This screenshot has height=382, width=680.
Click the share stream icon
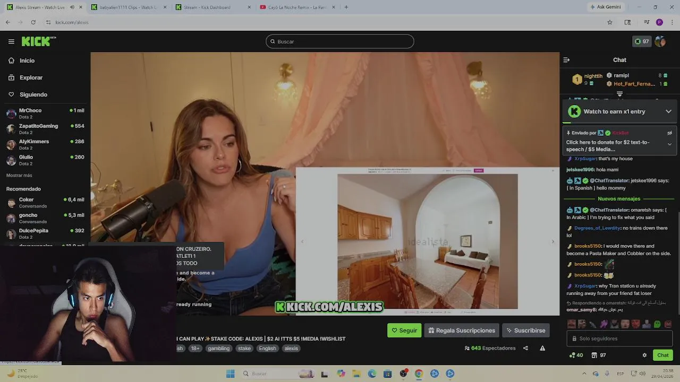click(525, 348)
